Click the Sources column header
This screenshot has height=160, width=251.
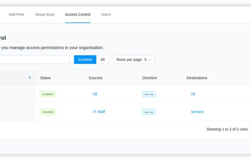click(95, 78)
